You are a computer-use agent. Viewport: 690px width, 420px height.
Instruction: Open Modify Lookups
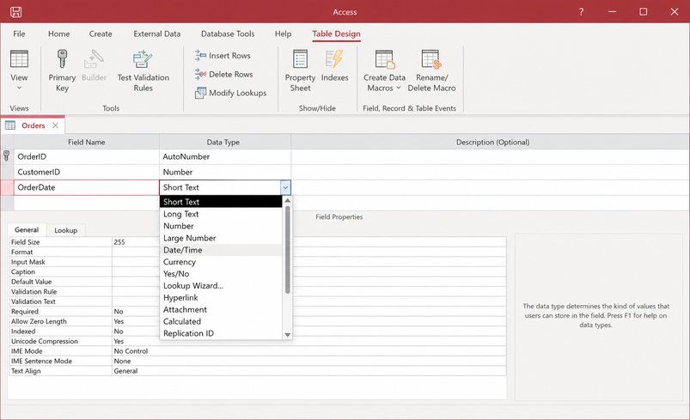231,93
